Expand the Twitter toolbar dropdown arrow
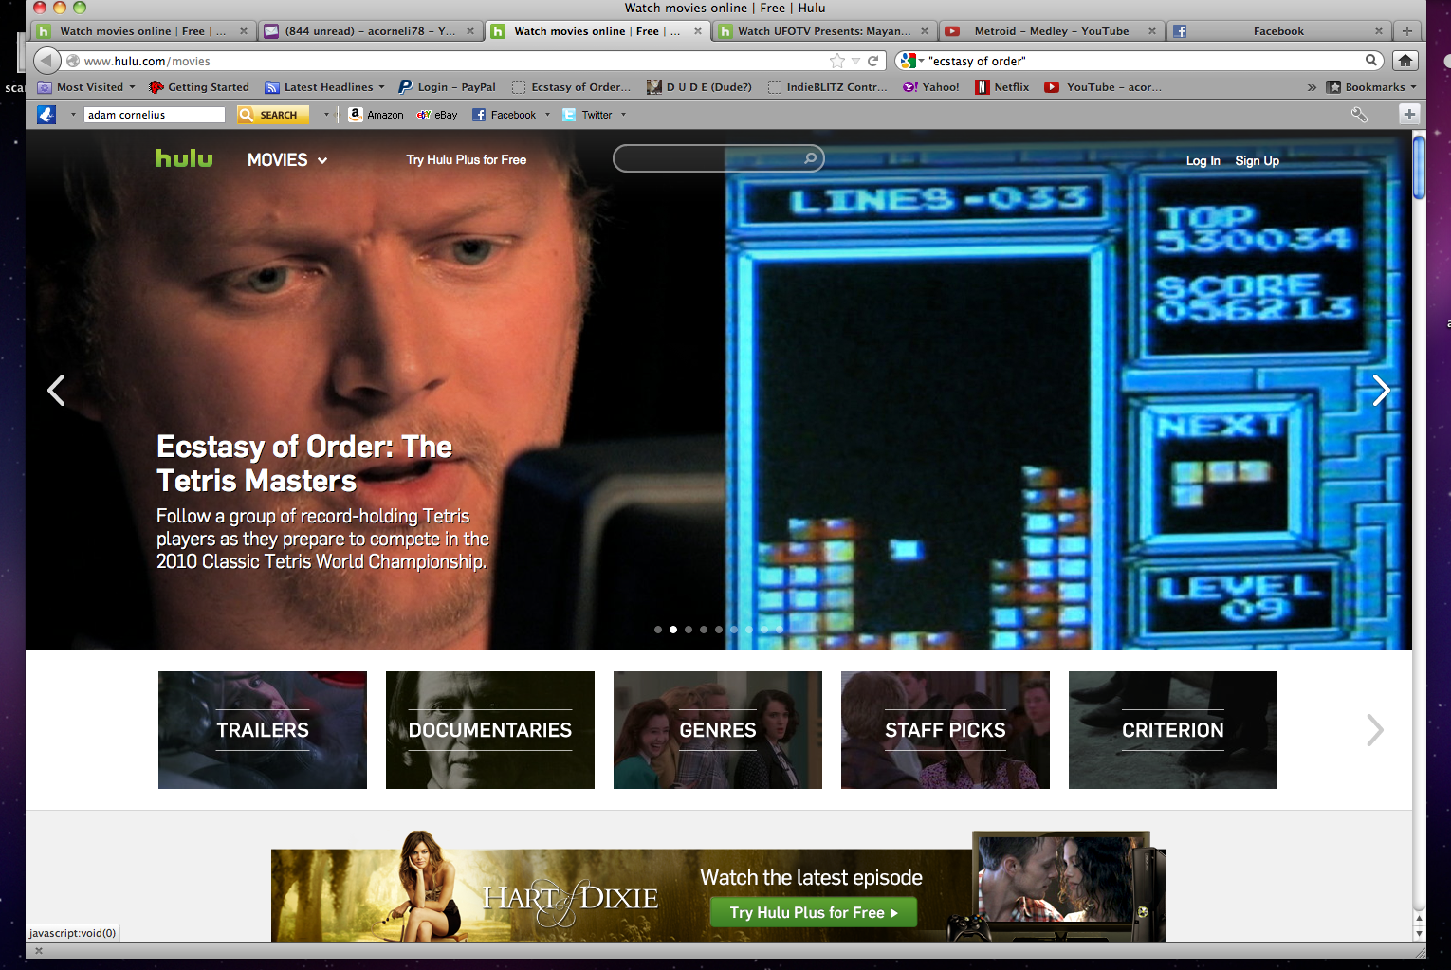1451x970 pixels. (623, 115)
